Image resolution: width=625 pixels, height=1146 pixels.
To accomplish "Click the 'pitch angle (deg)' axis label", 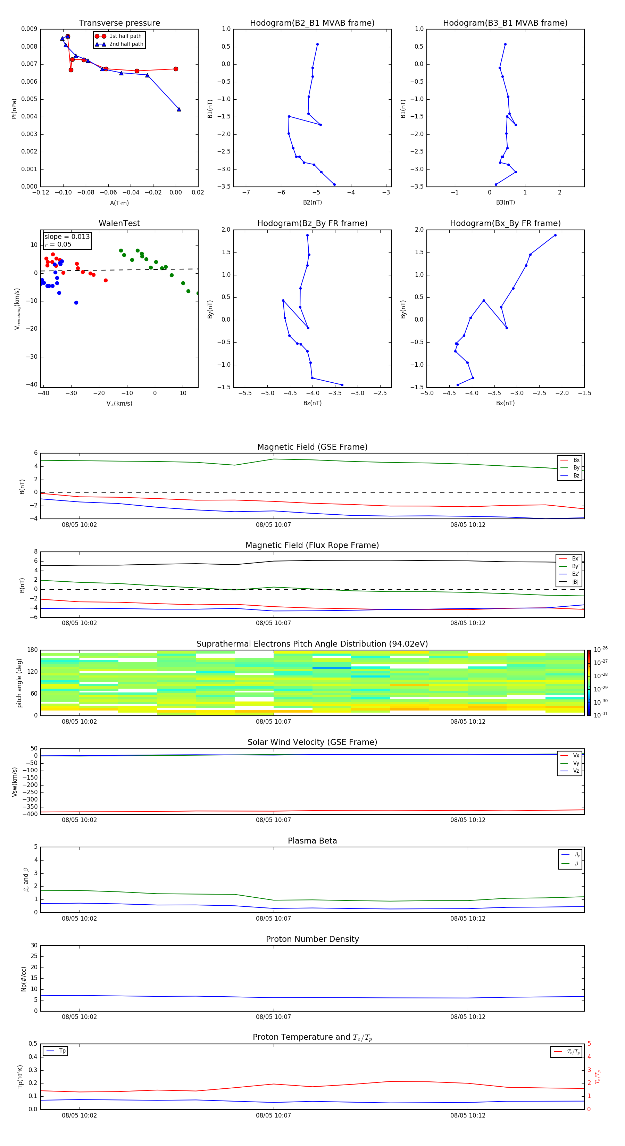I will click(19, 683).
